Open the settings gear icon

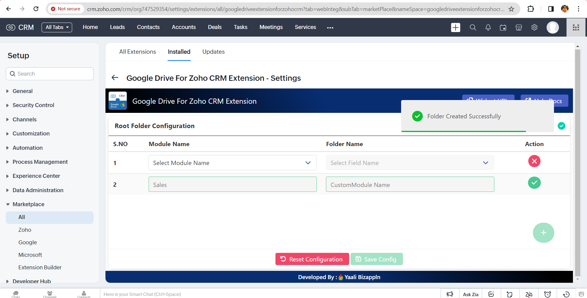(534, 27)
